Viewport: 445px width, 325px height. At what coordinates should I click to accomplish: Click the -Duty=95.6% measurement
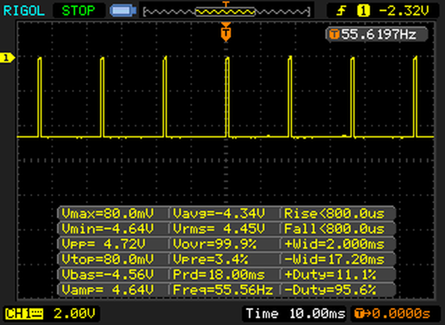pyautogui.click(x=330, y=290)
